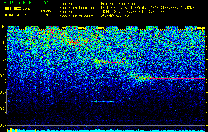Viewport: 208px width, 132px height.
Task: Click the red echo trace near 1.0 kHz
Action: [110, 62]
